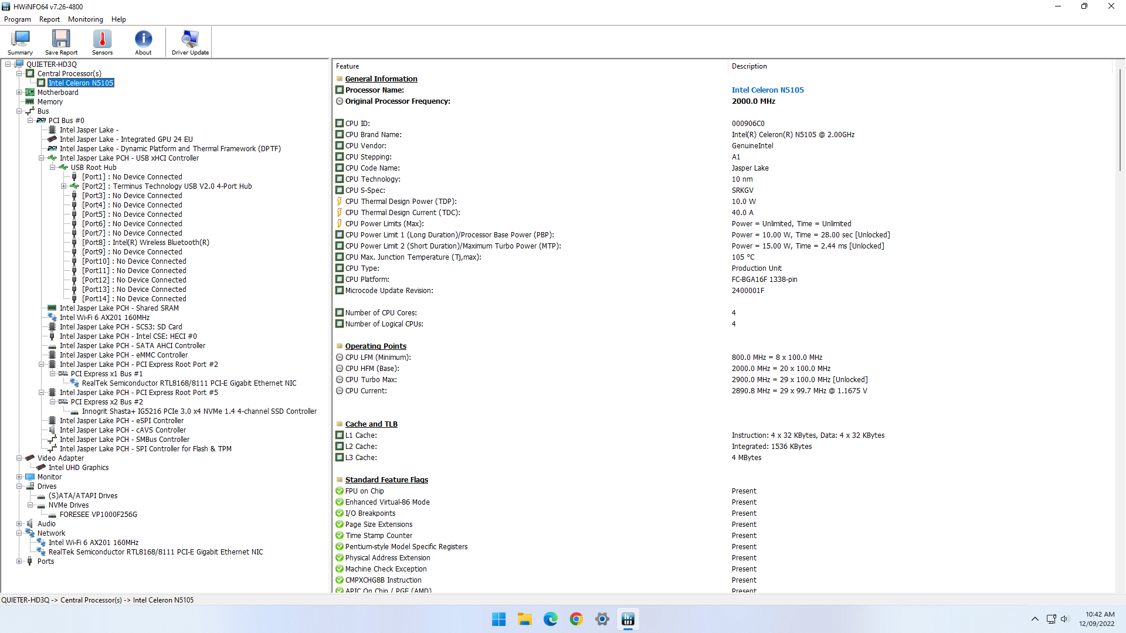Expand the Monitor tree node
The height and width of the screenshot is (633, 1126).
(x=19, y=477)
